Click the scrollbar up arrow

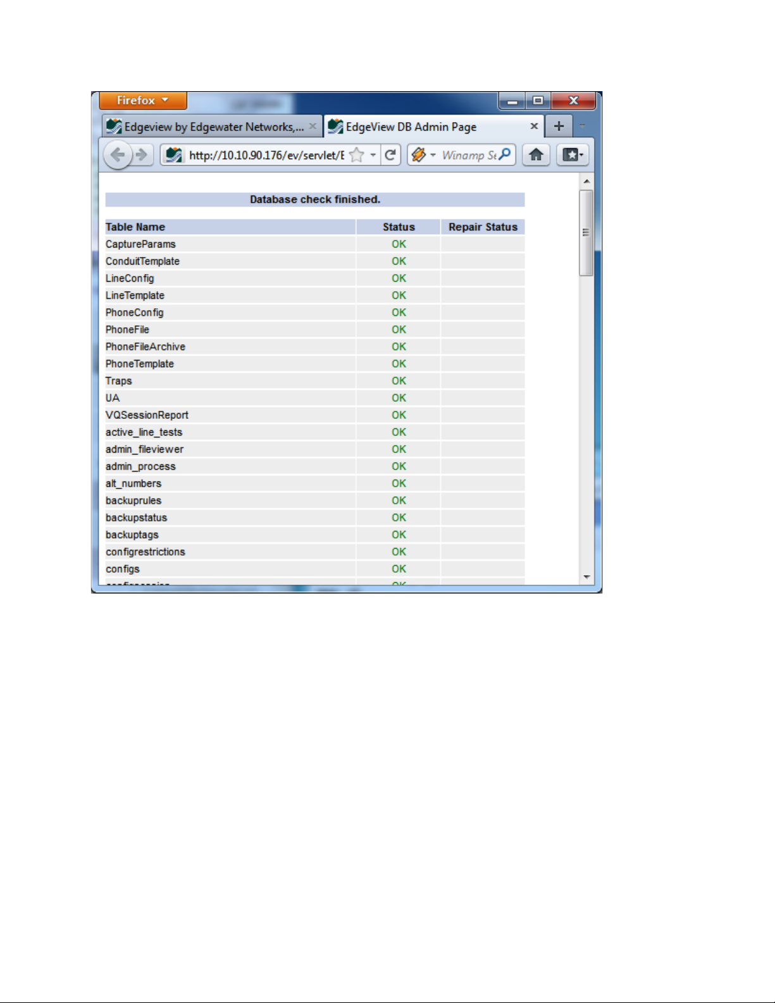click(586, 182)
